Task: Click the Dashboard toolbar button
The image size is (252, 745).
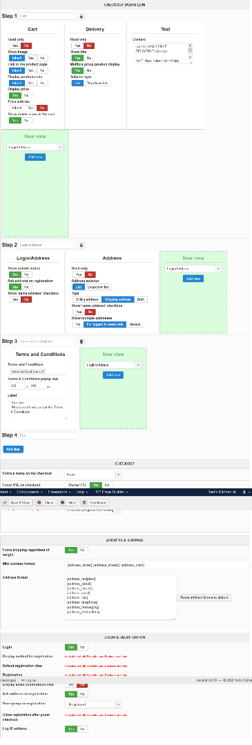Action: 95,502
